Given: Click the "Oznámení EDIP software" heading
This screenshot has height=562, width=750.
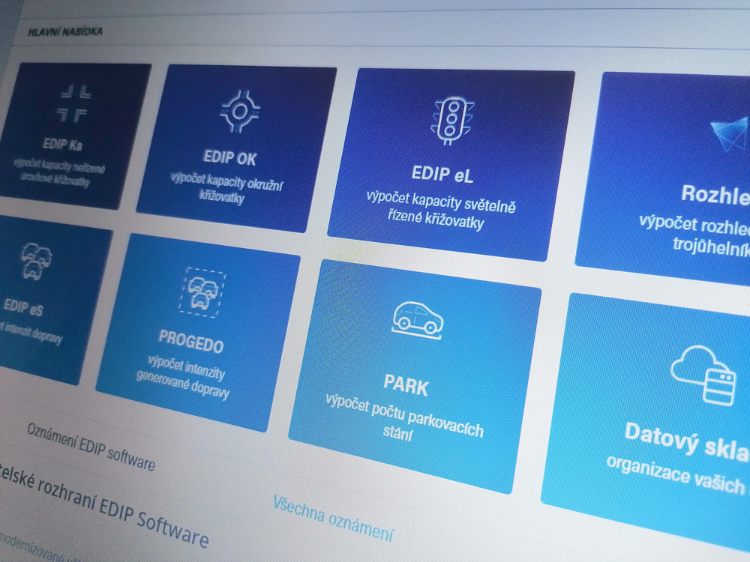Looking at the screenshot, I should [x=90, y=446].
